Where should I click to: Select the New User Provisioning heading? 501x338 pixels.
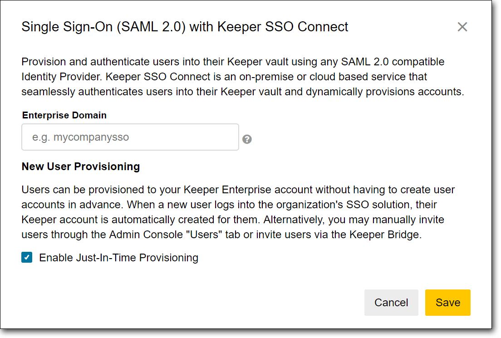pos(80,167)
